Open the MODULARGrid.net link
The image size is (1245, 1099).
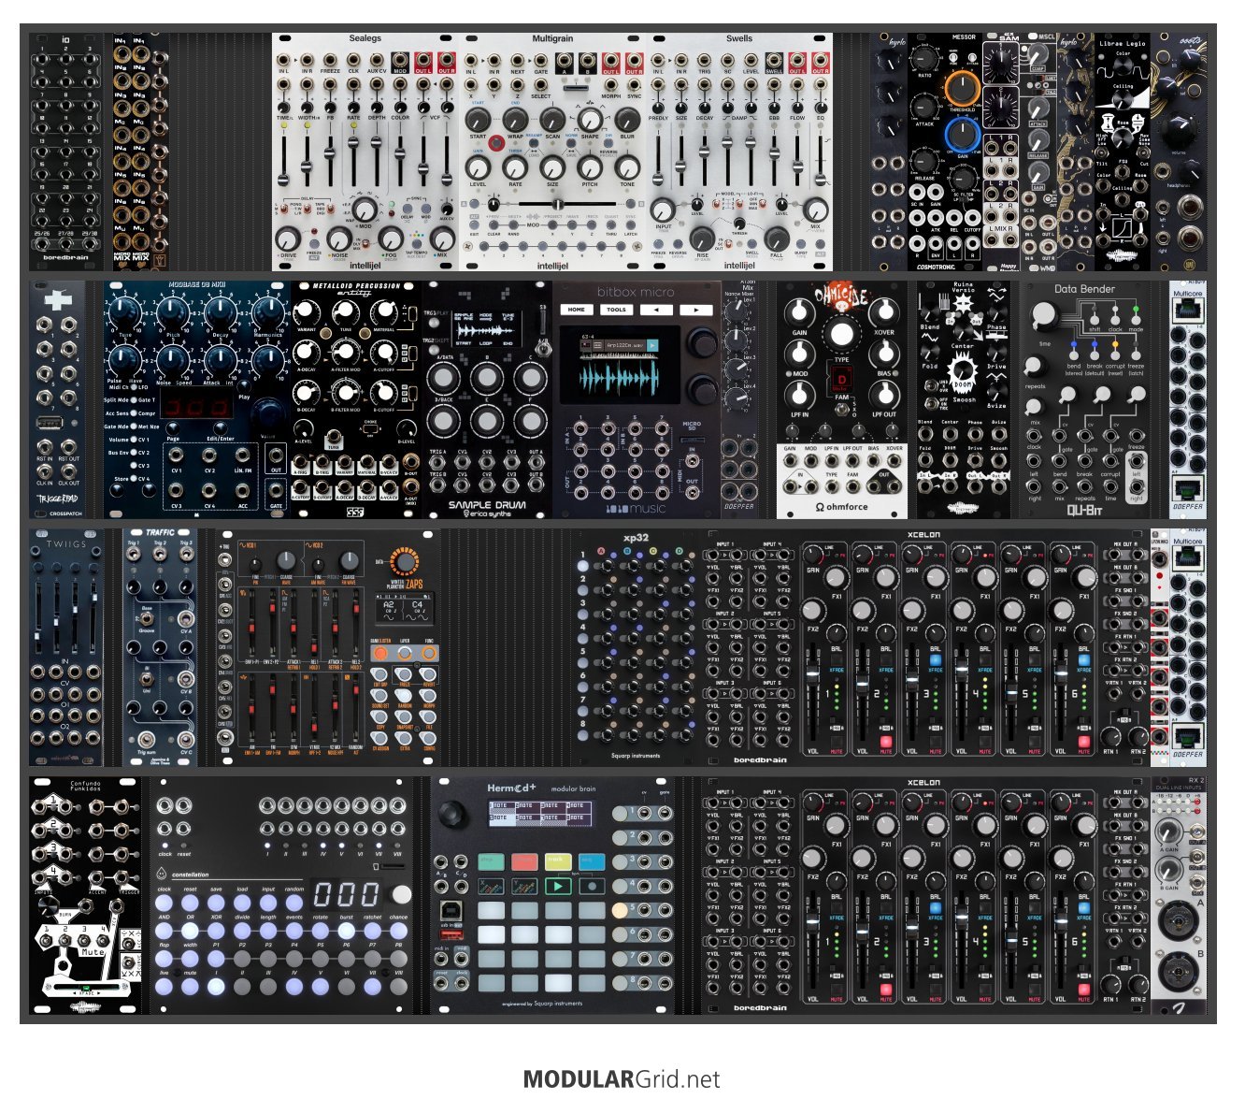(622, 1079)
